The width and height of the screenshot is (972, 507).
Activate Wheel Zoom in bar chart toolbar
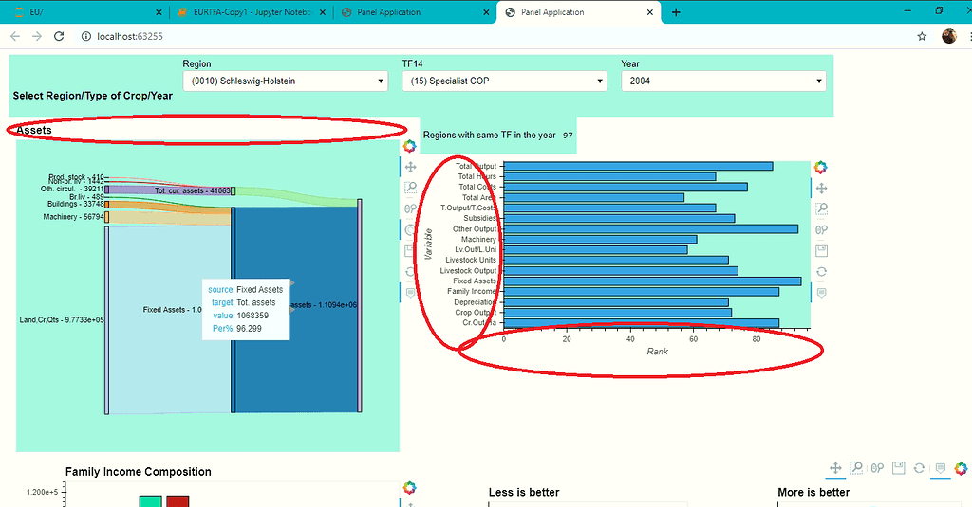(821, 229)
